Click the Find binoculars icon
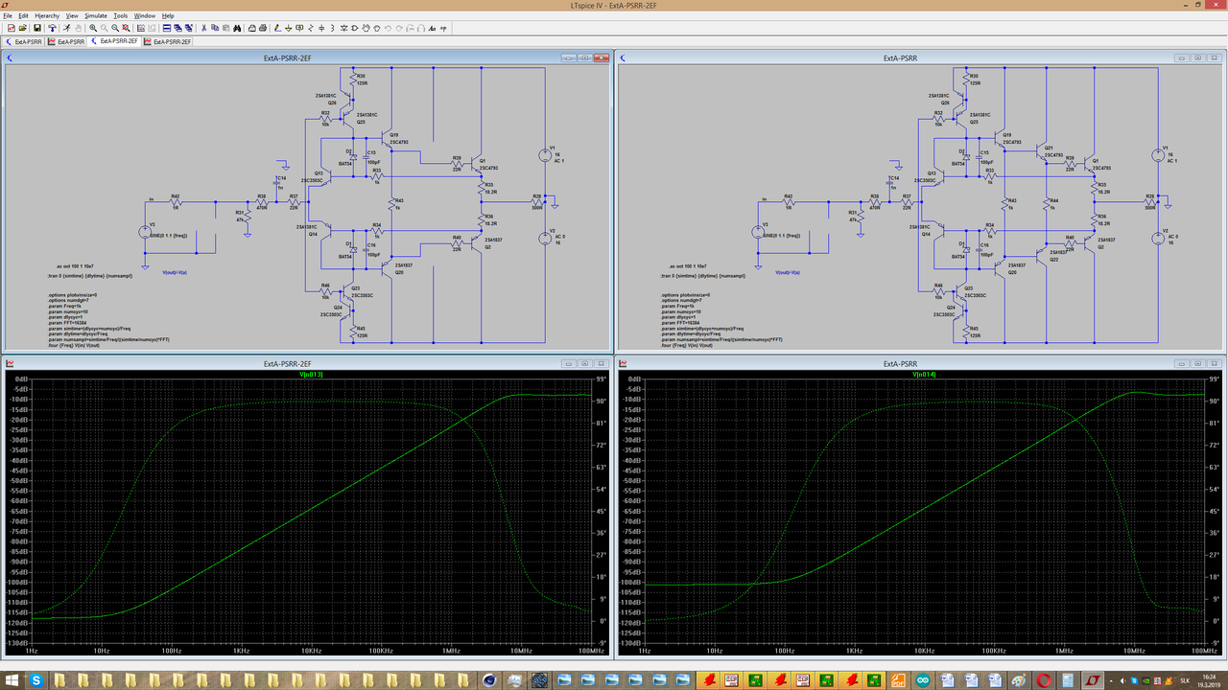This screenshot has width=1228, height=690. click(x=237, y=28)
